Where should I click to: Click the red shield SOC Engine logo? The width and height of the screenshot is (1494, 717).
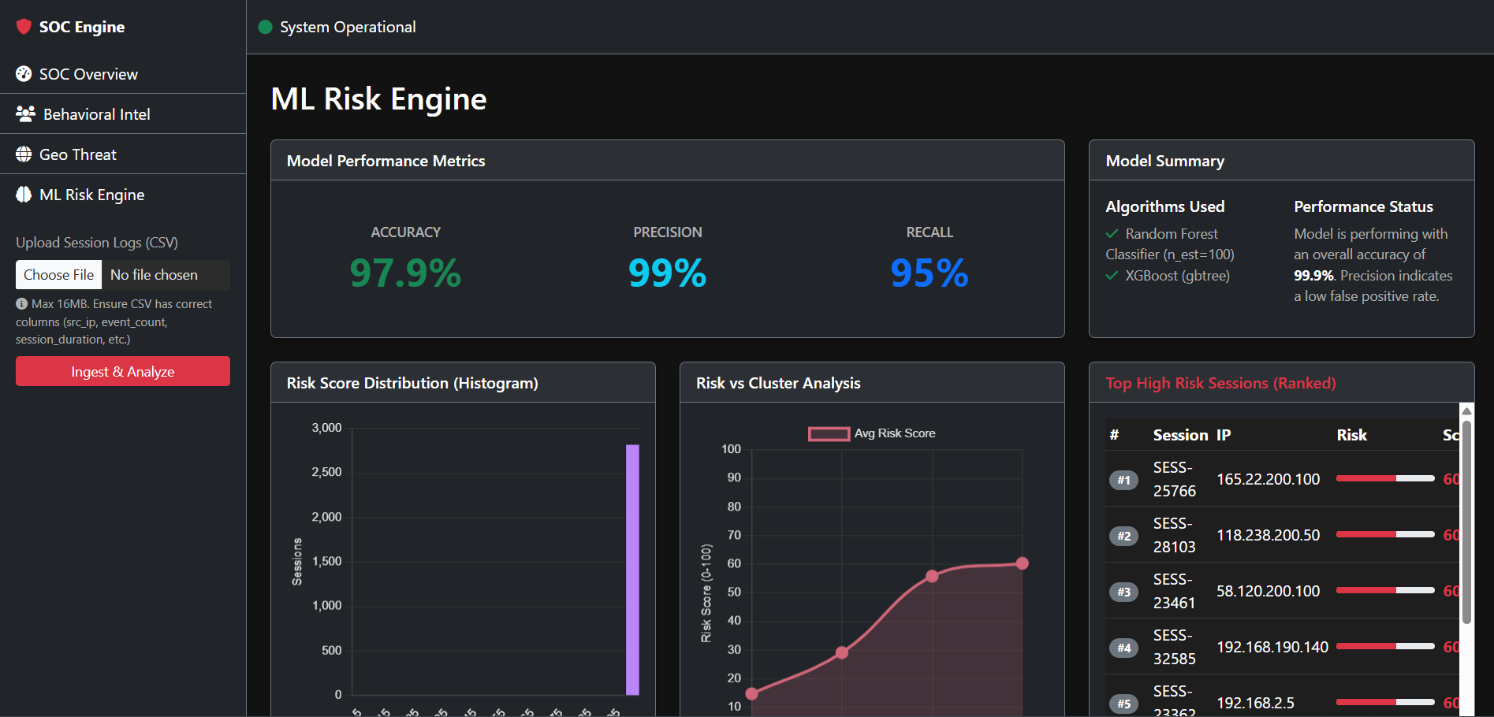[x=24, y=27]
